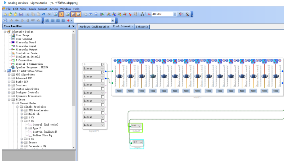The height and width of the screenshot is (167, 290).
Task: Select the General (2nd order) tree item
Action: coord(45,125)
